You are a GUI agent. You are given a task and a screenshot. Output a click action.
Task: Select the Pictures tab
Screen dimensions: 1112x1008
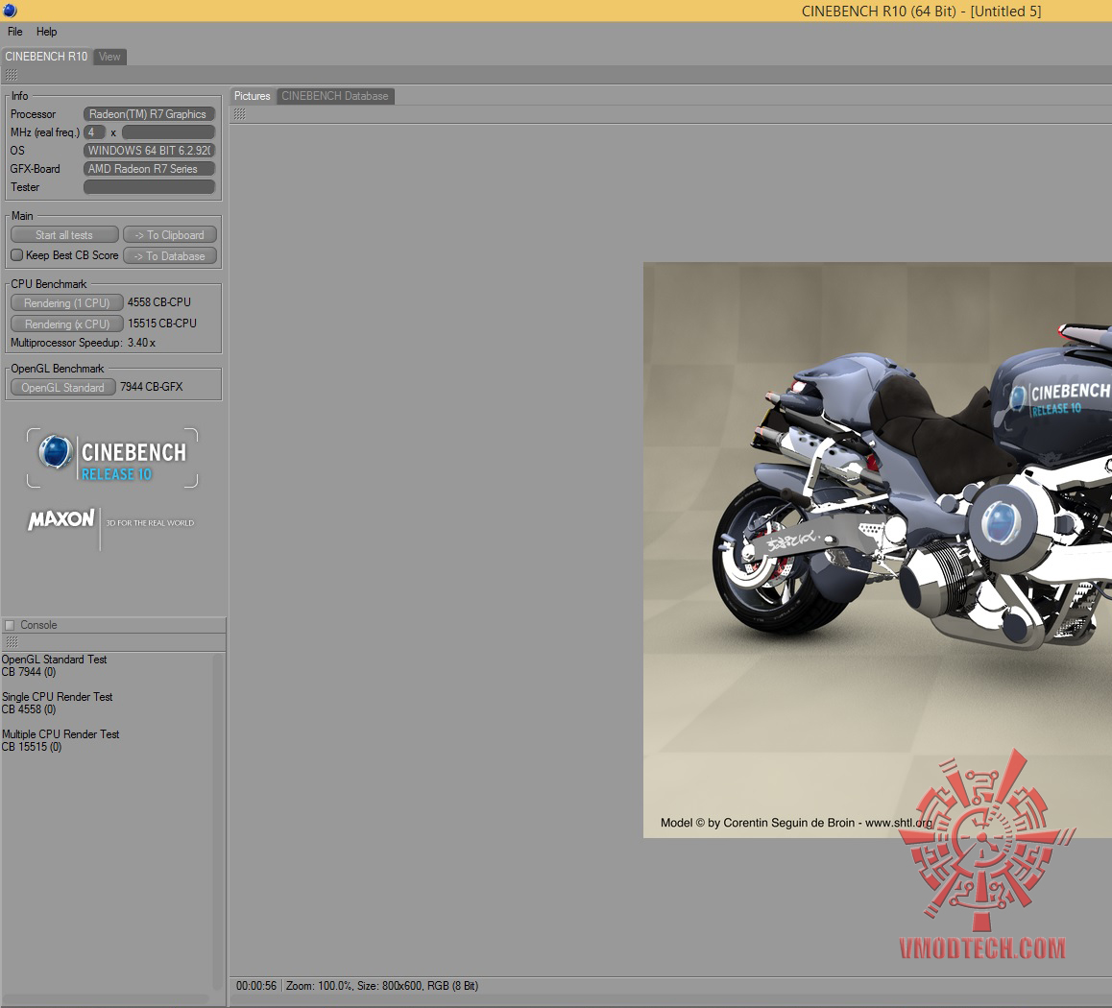(253, 96)
